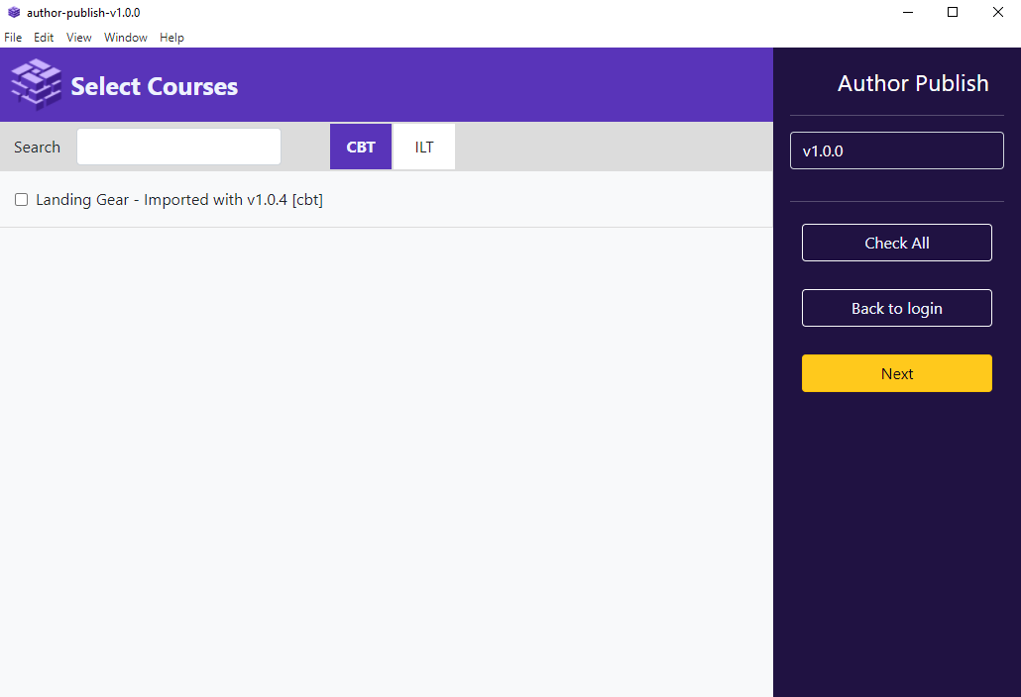Click the Author Publish sidebar heading
This screenshot has height=697, width=1021.
[912, 83]
